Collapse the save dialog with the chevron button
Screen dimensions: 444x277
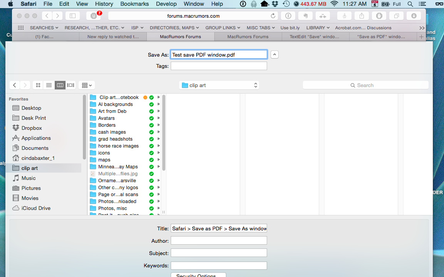(274, 55)
